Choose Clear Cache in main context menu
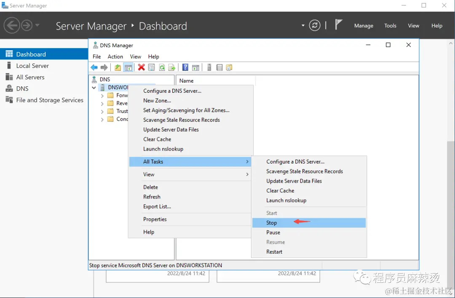Viewport: 455px width, 298px height. [191, 139]
